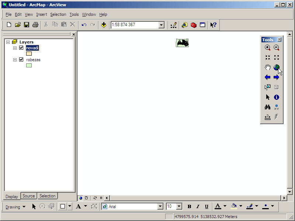Choose the Select Elements black arrow in Tools

click(268, 97)
